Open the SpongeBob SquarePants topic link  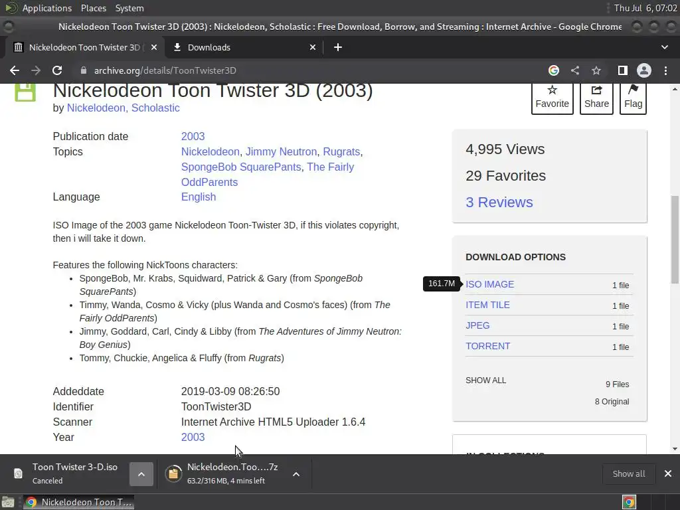point(240,167)
